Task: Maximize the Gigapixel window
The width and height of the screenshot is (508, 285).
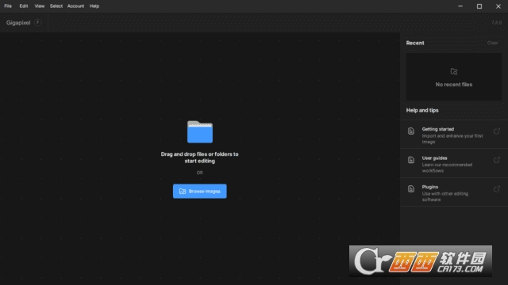Action: [479, 6]
